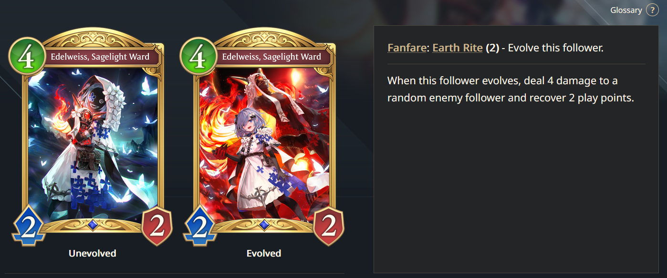Click the blue rarity gem on evolved card

click(x=264, y=224)
